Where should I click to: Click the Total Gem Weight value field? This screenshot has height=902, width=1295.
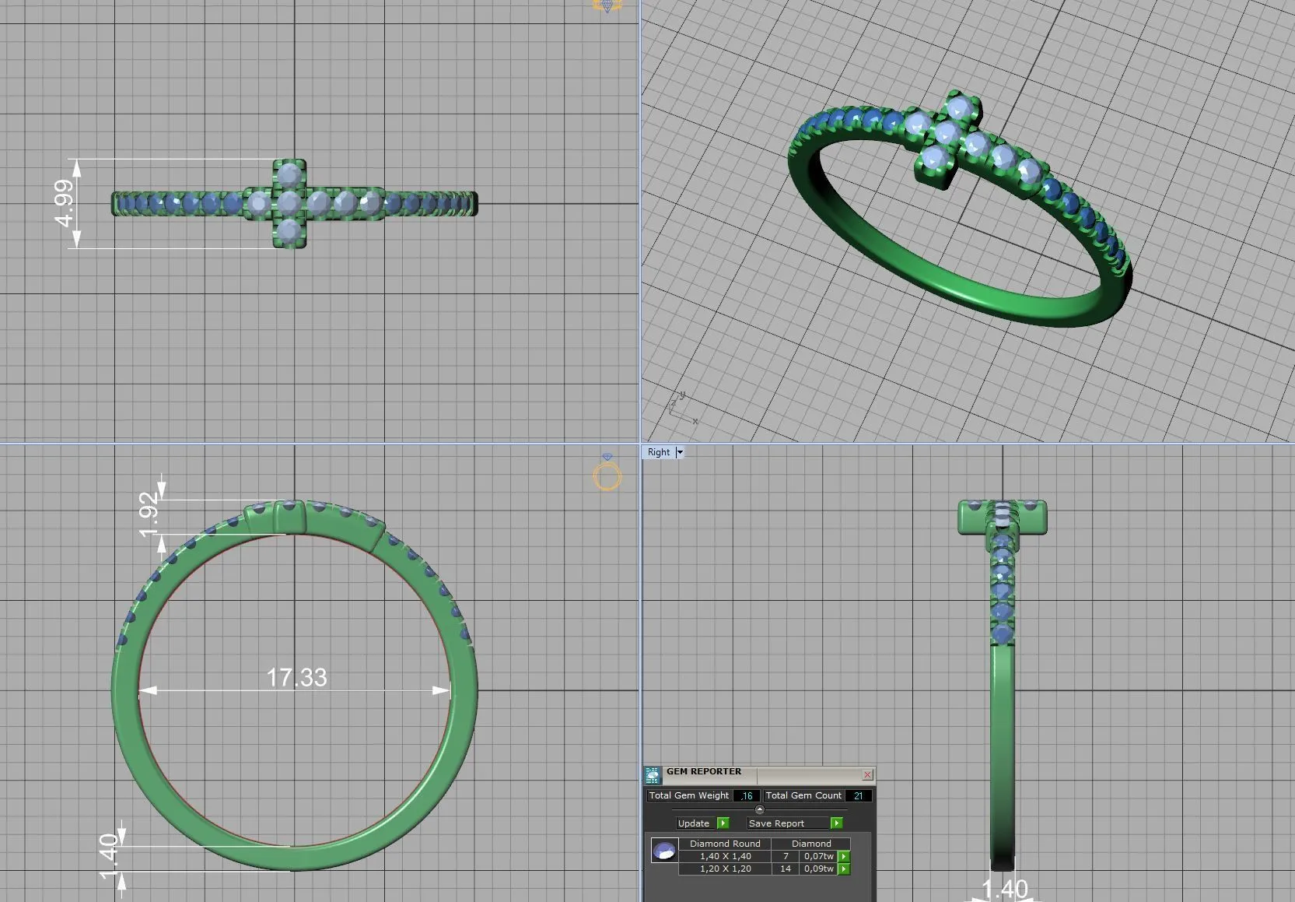coord(746,795)
